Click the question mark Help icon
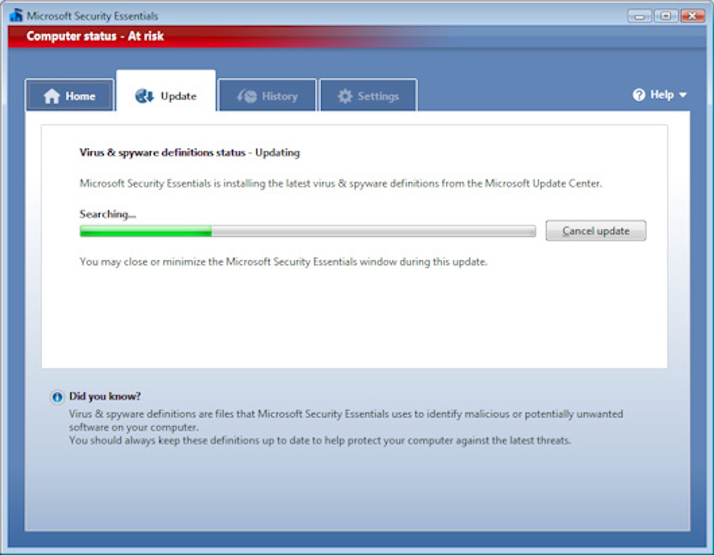Screen dimensions: 714x555 coord(639,95)
